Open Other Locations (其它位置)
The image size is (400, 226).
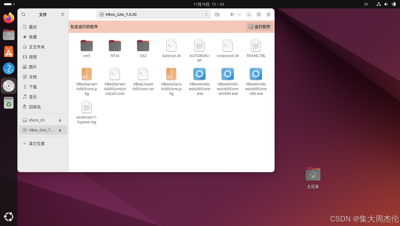43,144
